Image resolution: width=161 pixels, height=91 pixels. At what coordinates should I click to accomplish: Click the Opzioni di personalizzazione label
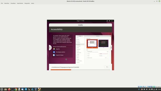tap(60, 47)
